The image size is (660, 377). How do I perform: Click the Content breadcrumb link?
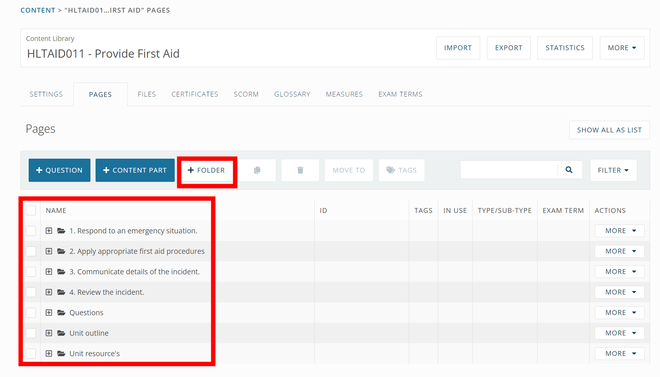[x=38, y=10]
